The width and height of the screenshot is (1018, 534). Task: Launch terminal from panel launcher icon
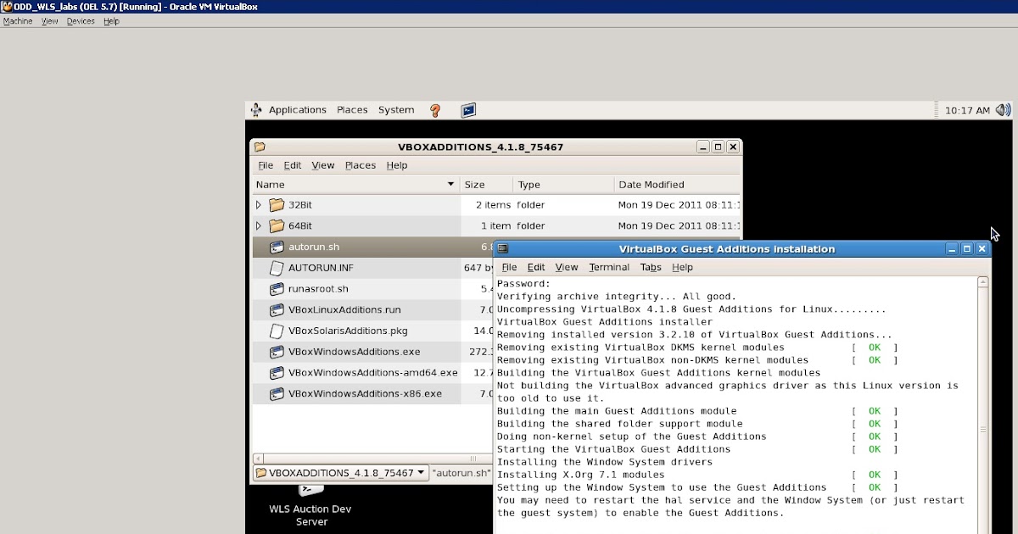point(468,110)
